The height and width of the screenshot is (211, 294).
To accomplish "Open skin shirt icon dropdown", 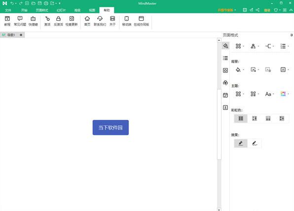I will (277, 10).
